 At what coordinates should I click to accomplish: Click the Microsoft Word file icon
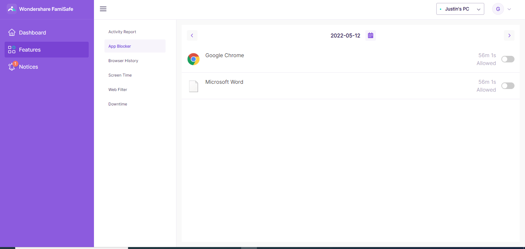[x=194, y=86]
